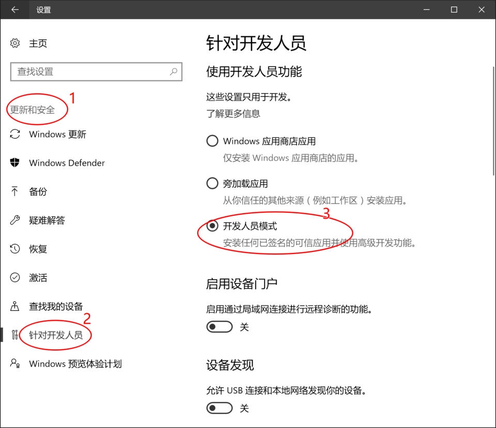Viewport: 496px width, 428px height.
Task: Click the 恢复 history clock icon
Action: [15, 249]
